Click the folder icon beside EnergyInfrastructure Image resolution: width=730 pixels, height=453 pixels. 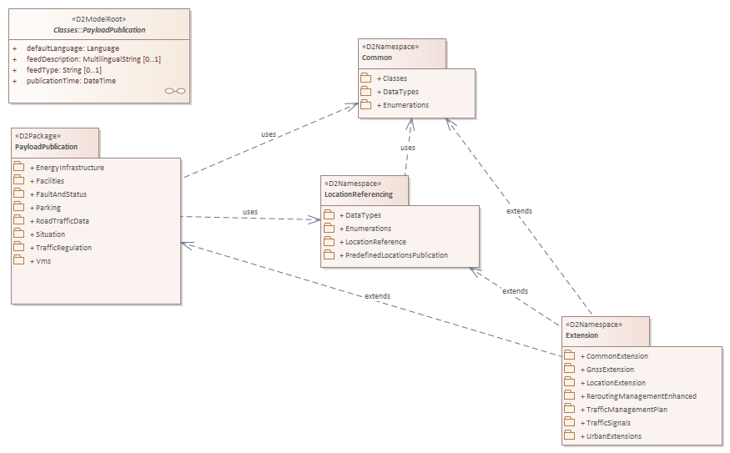pos(19,168)
